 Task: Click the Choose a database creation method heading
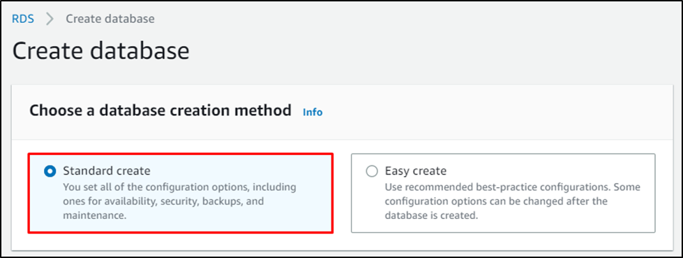(160, 111)
